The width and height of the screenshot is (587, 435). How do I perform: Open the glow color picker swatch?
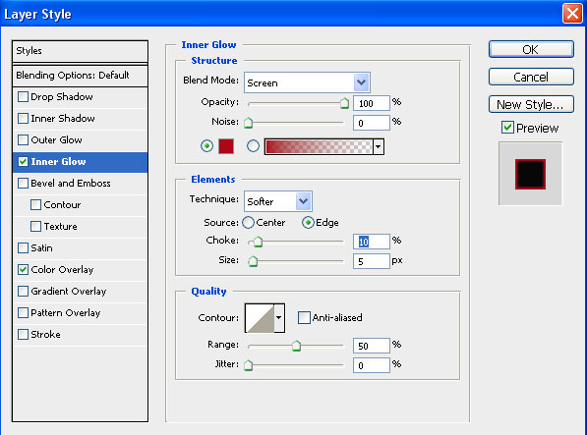pos(226,146)
